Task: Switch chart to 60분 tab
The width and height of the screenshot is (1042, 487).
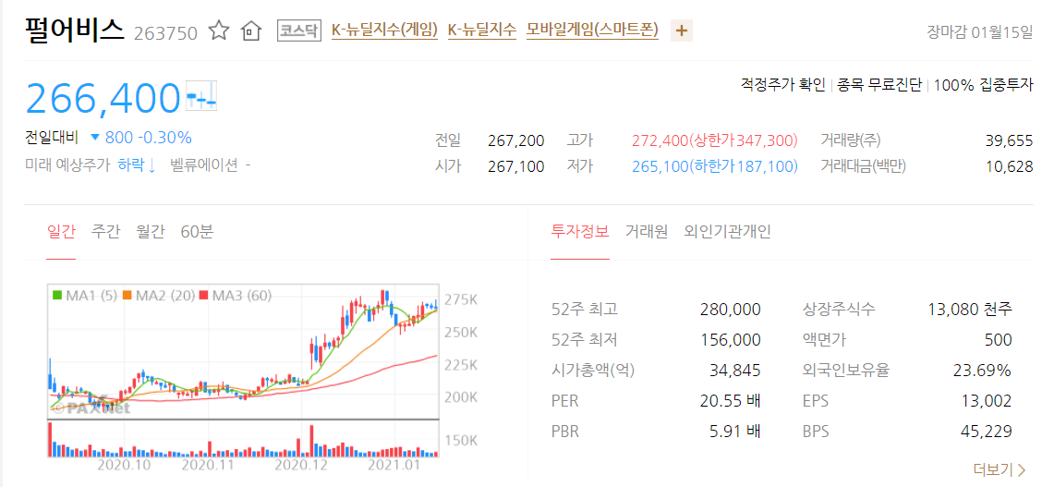Action: pos(197,232)
